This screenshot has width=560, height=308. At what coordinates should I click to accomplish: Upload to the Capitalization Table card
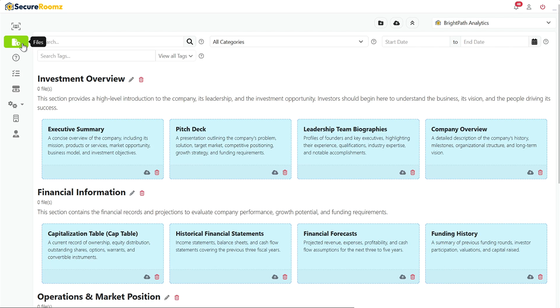click(147, 277)
